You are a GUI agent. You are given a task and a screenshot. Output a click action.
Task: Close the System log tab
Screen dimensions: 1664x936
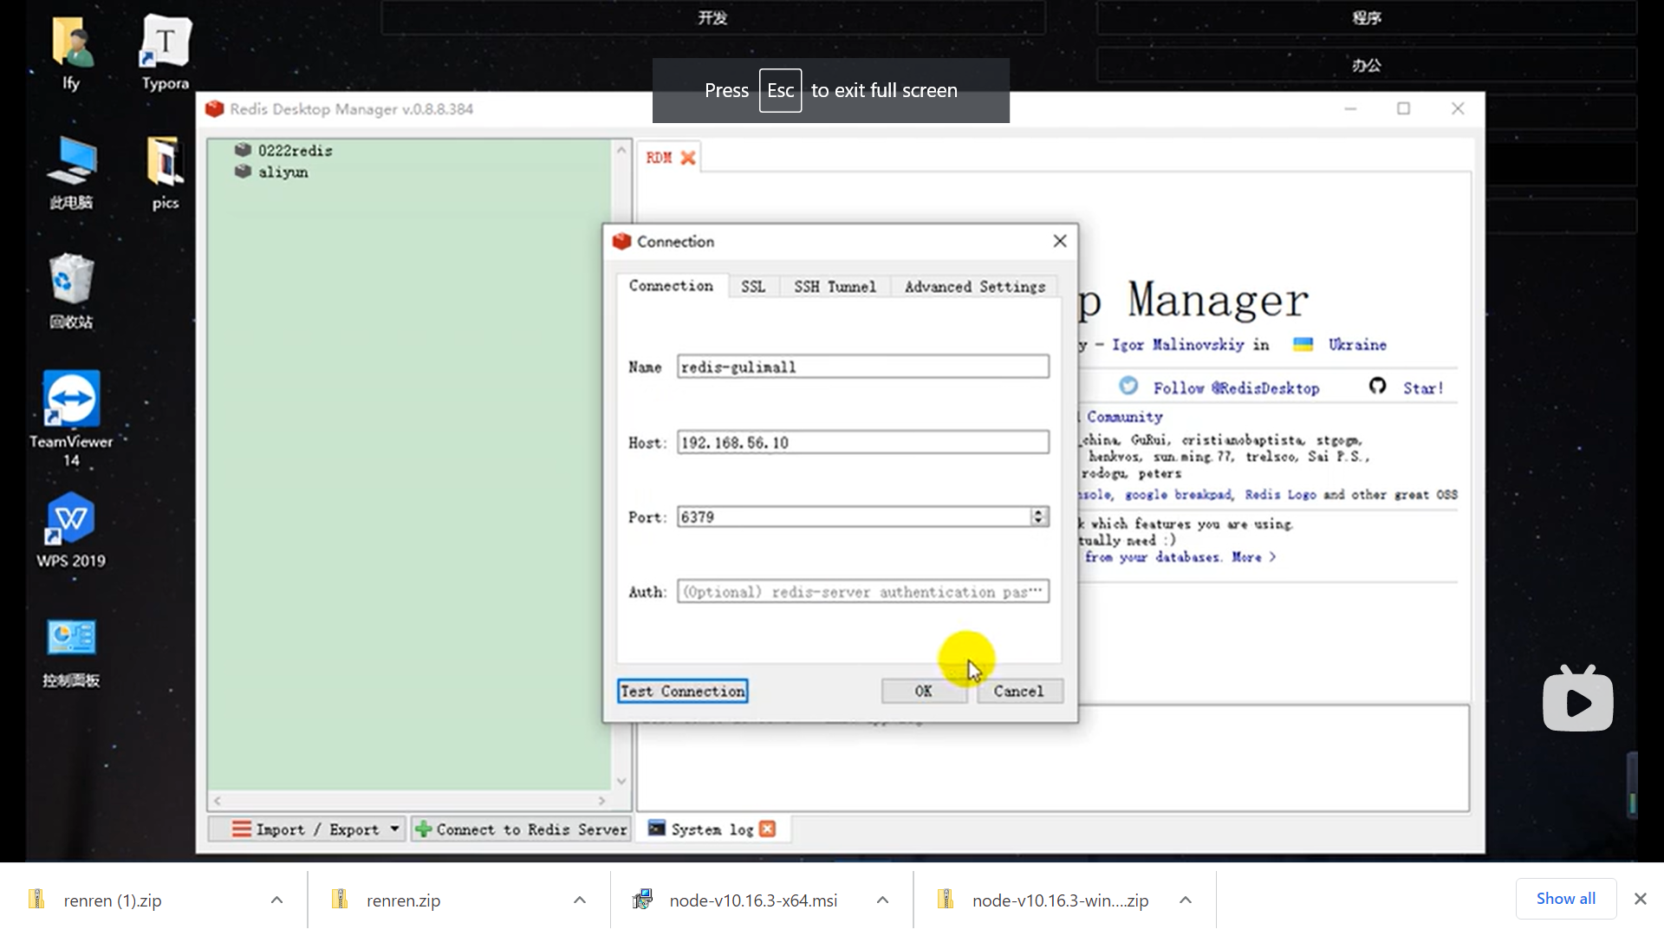(x=767, y=829)
